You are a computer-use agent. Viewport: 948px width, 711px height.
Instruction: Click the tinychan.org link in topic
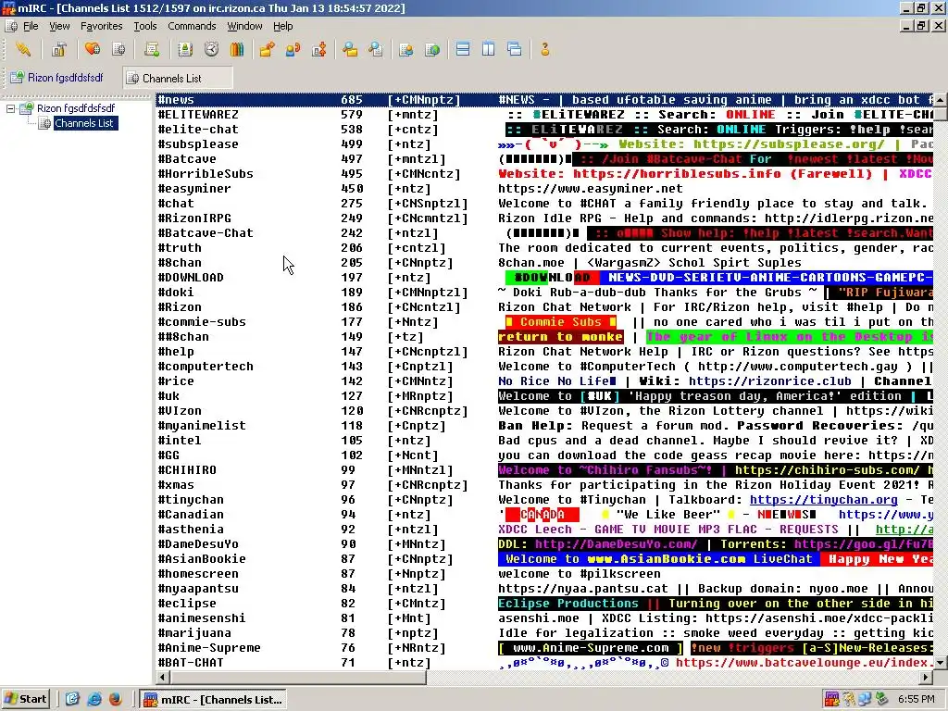(823, 500)
